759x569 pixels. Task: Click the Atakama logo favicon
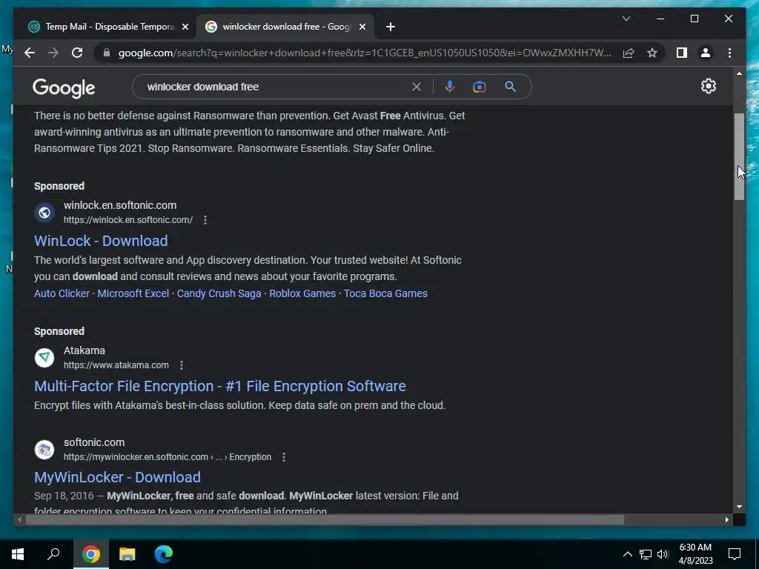(44, 358)
